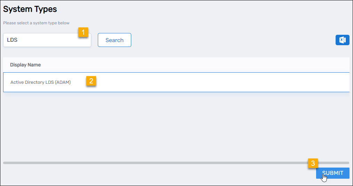Image resolution: width=353 pixels, height=186 pixels.
Task: Click the typed LDS text in search box
Action: coord(12,40)
